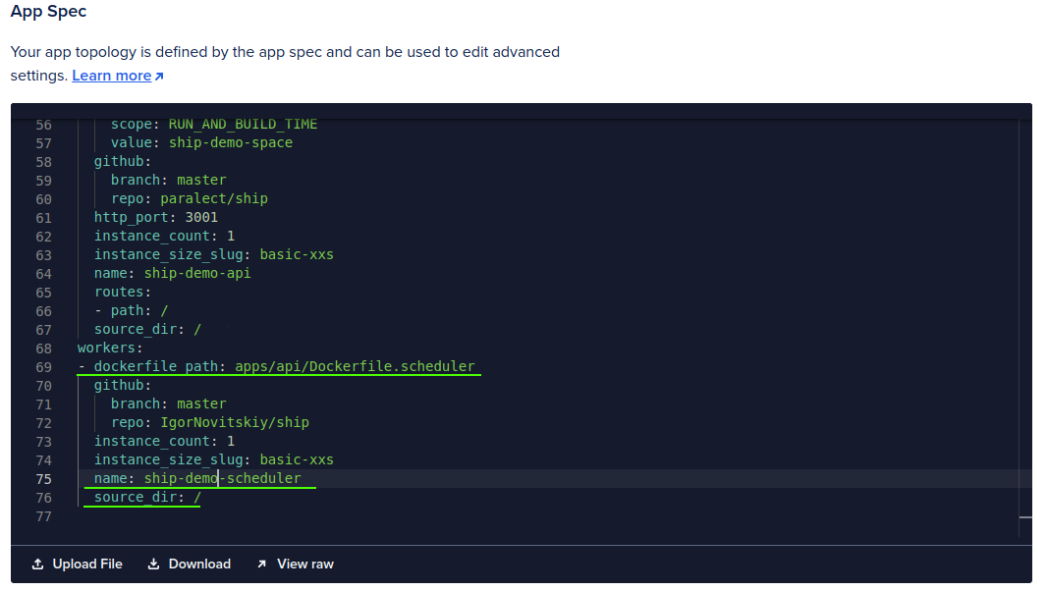Open the Learn more documentation link
This screenshot has width=1048, height=591.
pyautogui.click(x=111, y=75)
